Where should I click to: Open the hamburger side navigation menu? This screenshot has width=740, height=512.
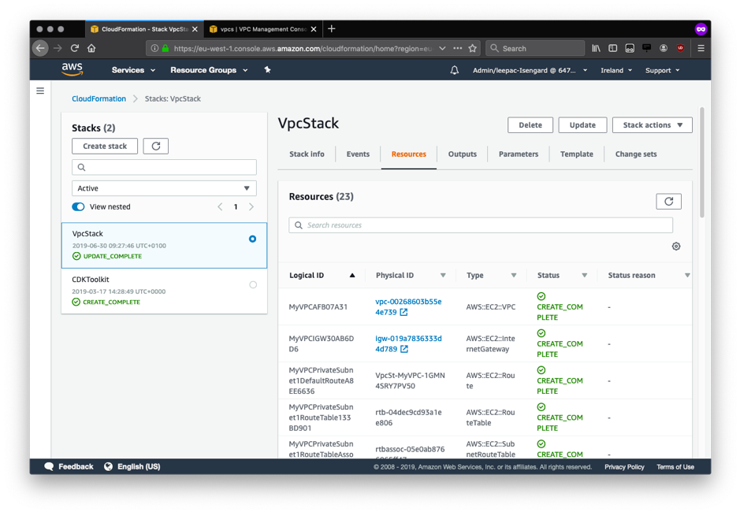(x=40, y=91)
